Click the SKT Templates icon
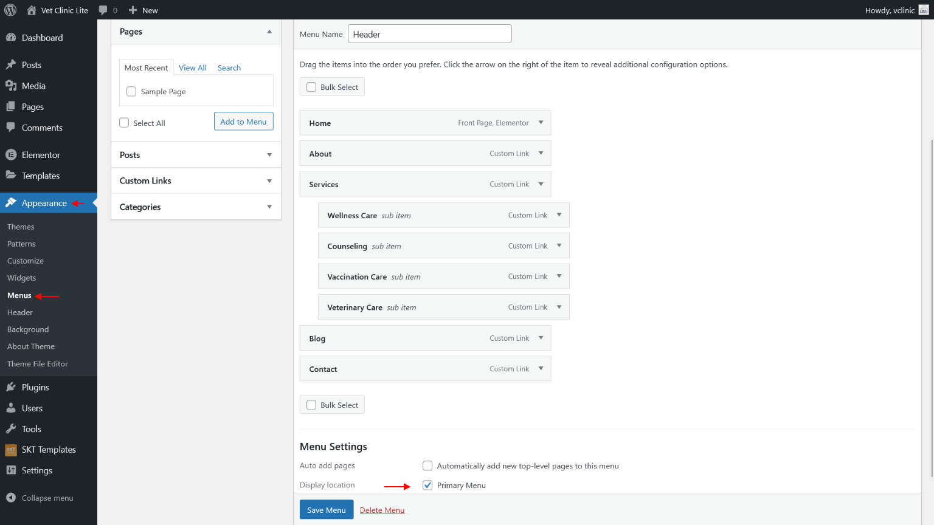934x525 pixels. click(x=11, y=450)
